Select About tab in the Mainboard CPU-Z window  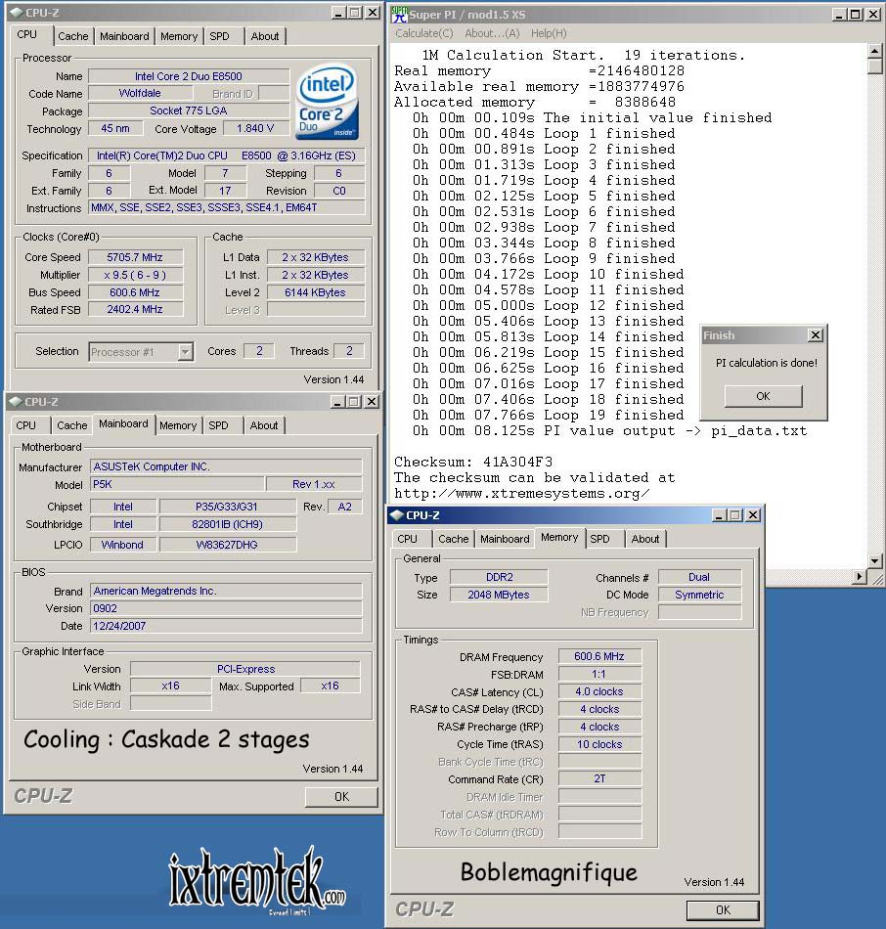click(x=264, y=425)
